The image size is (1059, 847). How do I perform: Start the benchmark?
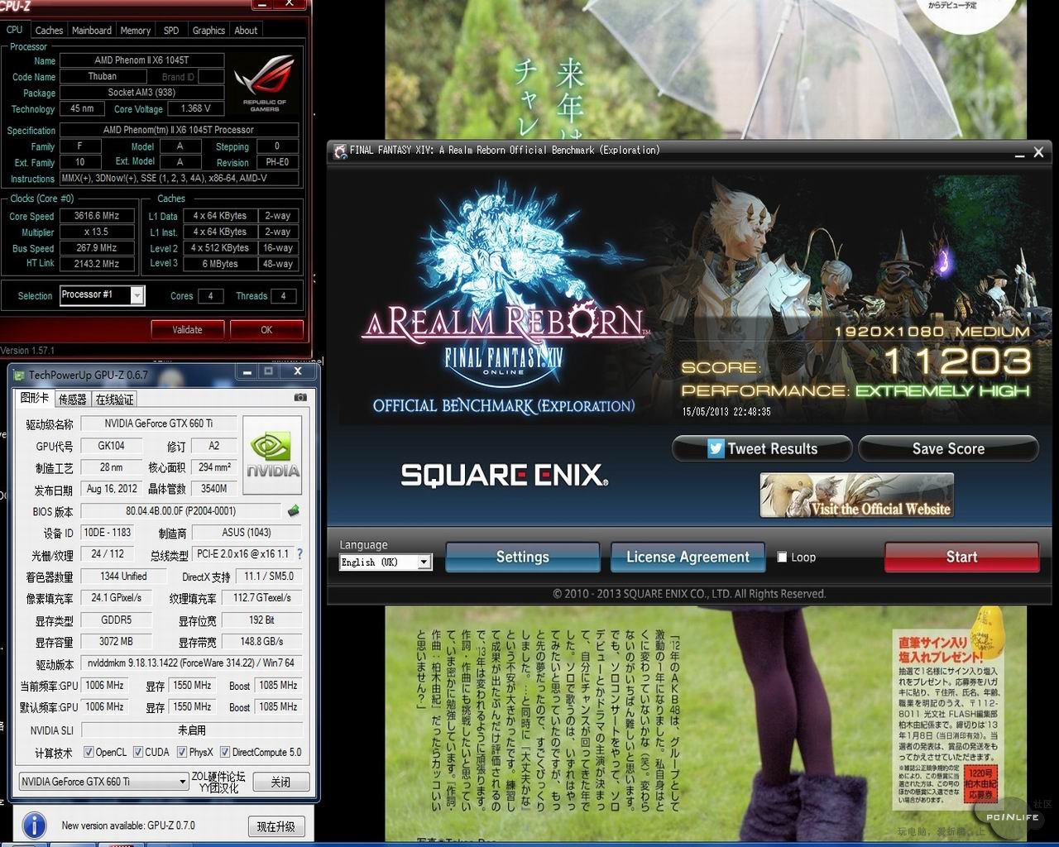point(961,557)
